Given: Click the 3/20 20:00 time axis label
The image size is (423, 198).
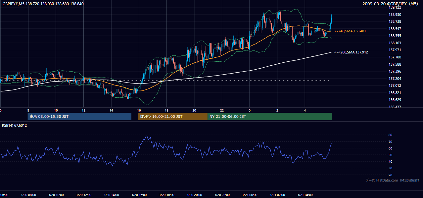Looking at the screenshot, I should [194, 195].
